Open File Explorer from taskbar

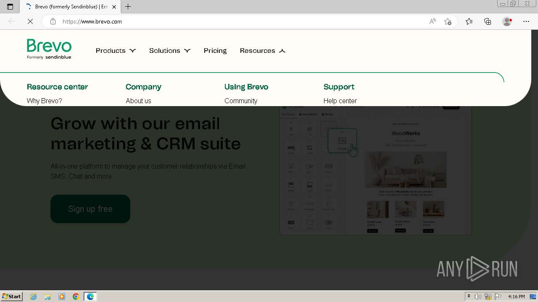[x=47, y=297]
